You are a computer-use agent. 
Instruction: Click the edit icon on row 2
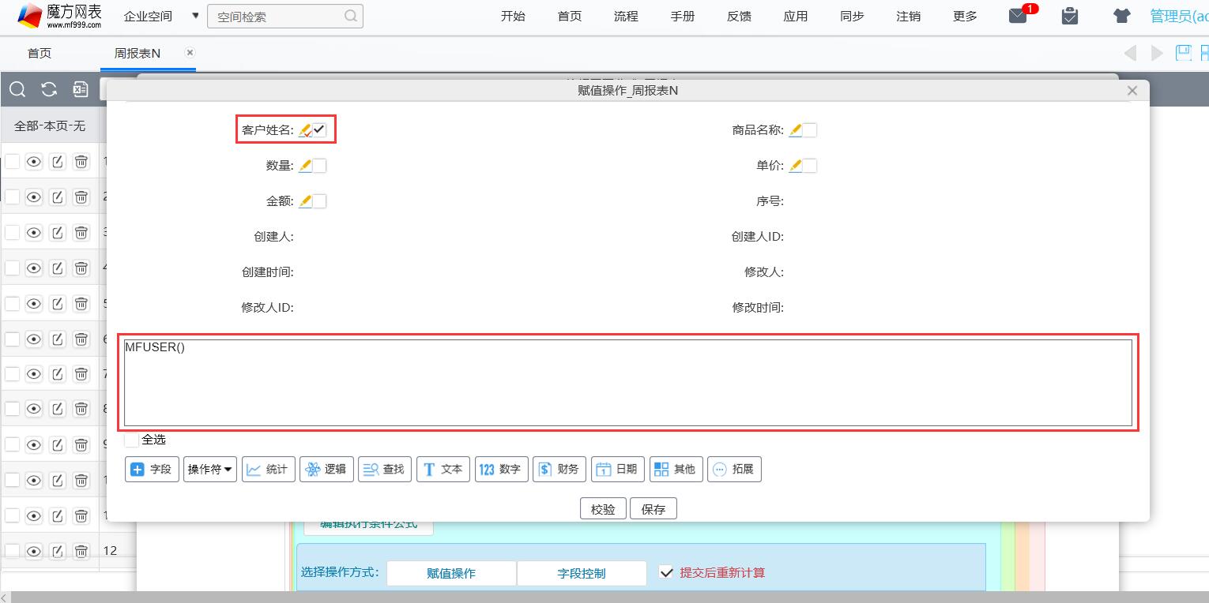pos(58,197)
